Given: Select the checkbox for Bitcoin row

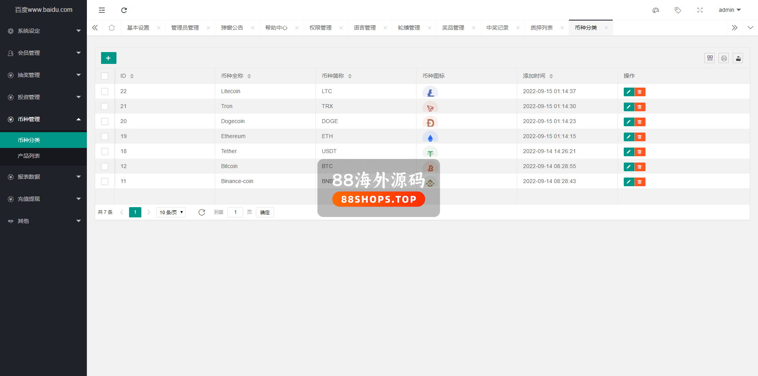Looking at the screenshot, I should pos(105,166).
